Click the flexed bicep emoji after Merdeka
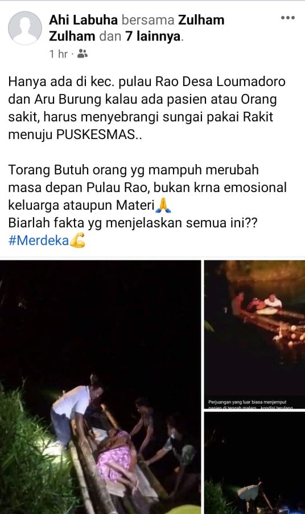305x514 pixels. pos(77,240)
